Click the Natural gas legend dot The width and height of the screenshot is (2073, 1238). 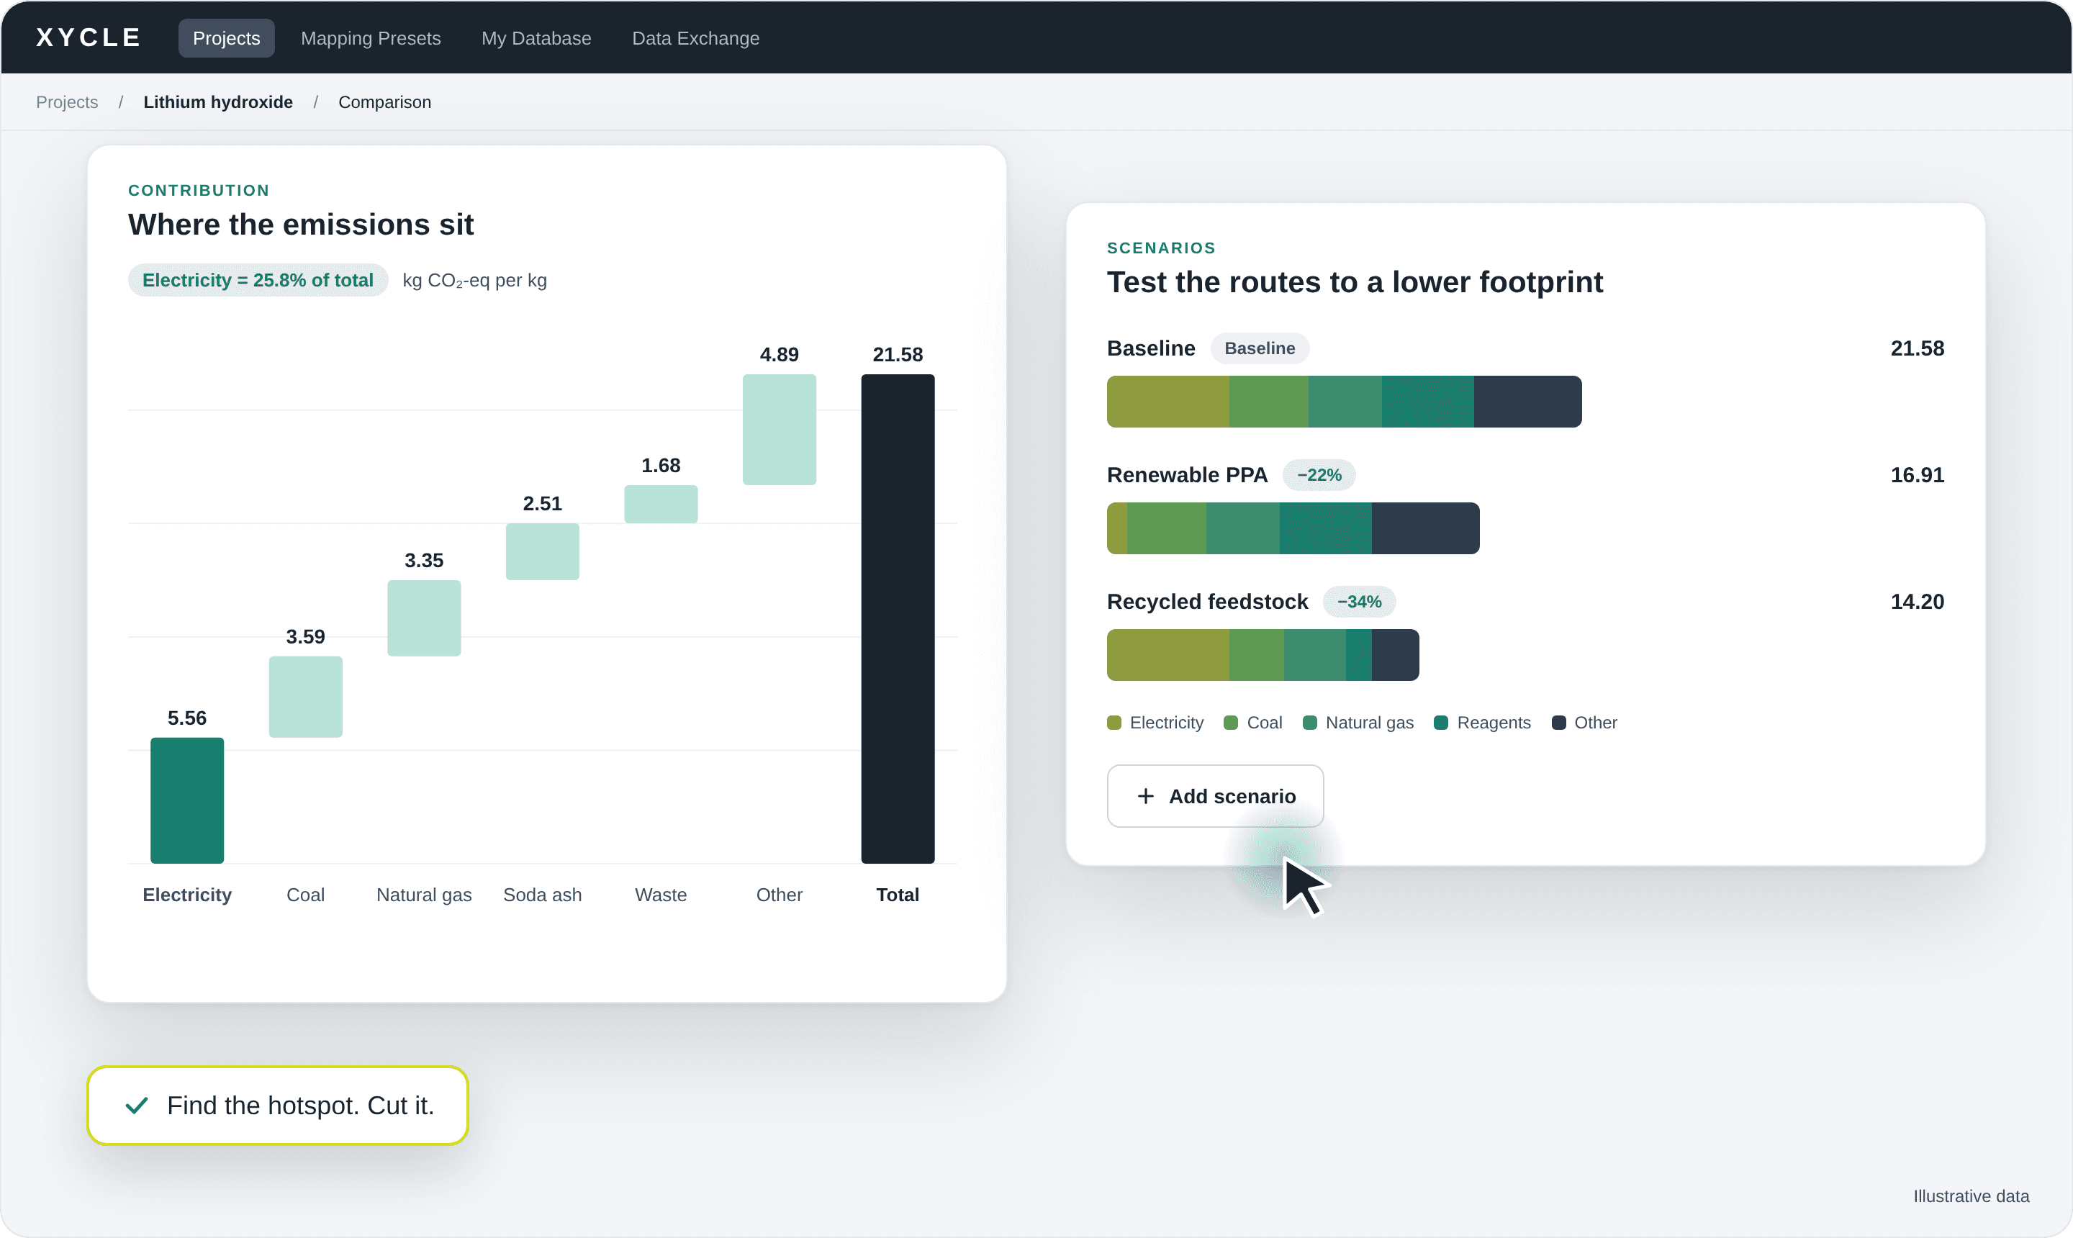[1310, 723]
